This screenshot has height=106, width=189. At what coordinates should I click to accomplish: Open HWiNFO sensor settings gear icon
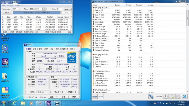[178, 97]
